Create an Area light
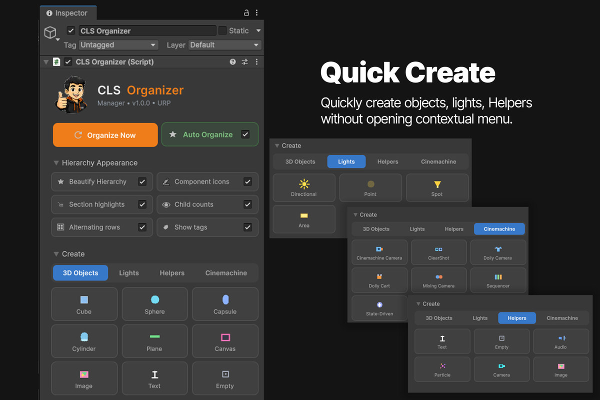 pyautogui.click(x=304, y=219)
